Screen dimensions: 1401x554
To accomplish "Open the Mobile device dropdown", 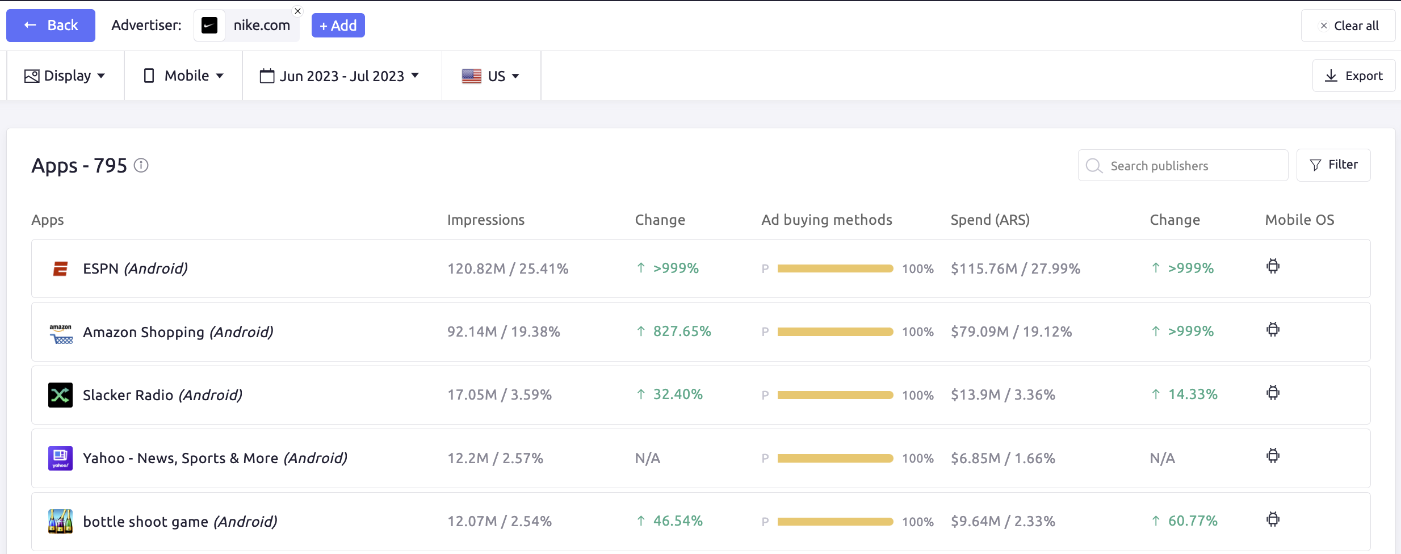I will 183,75.
